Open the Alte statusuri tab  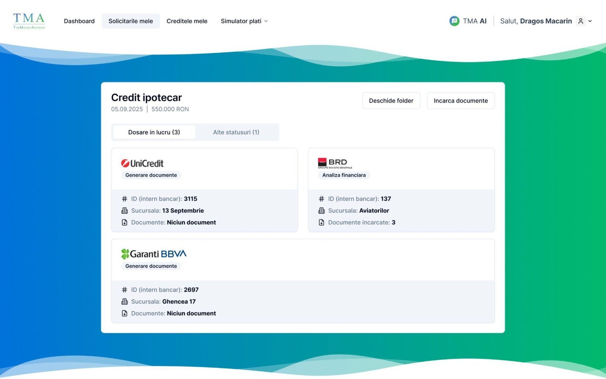point(236,132)
